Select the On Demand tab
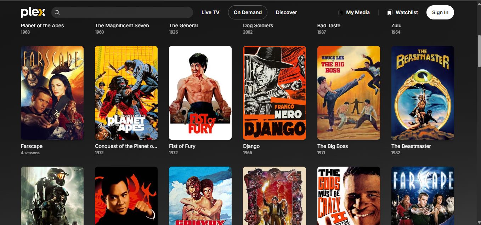This screenshot has width=481, height=225. (x=248, y=12)
